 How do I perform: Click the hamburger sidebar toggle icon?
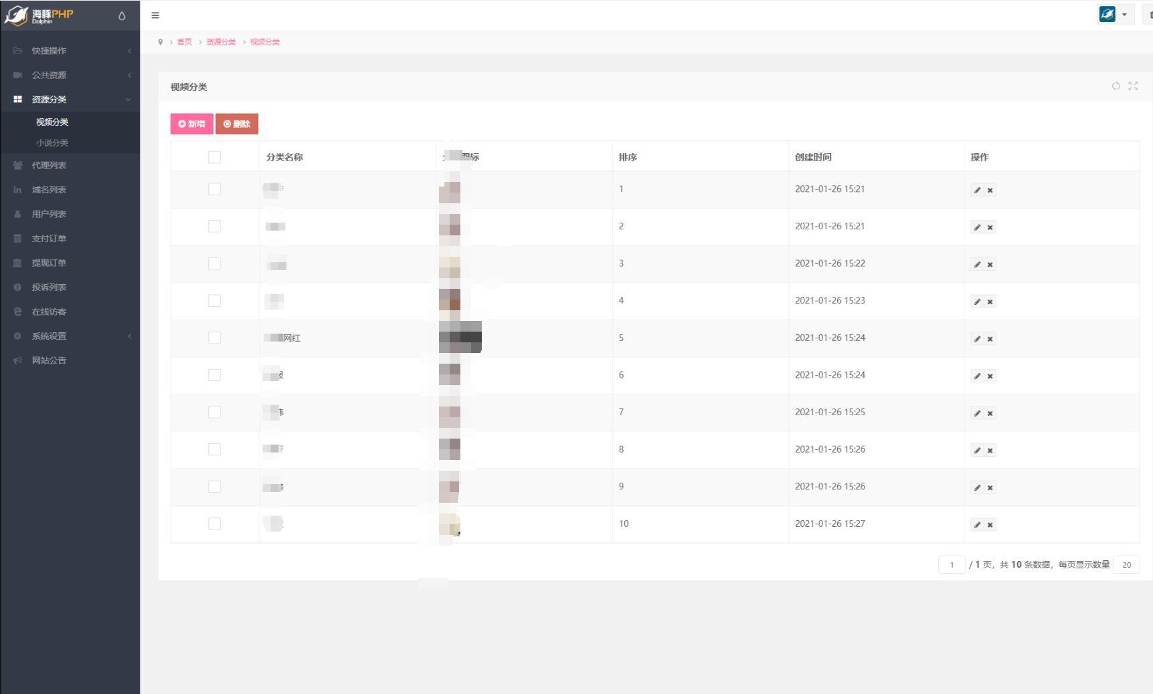pyautogui.click(x=155, y=15)
